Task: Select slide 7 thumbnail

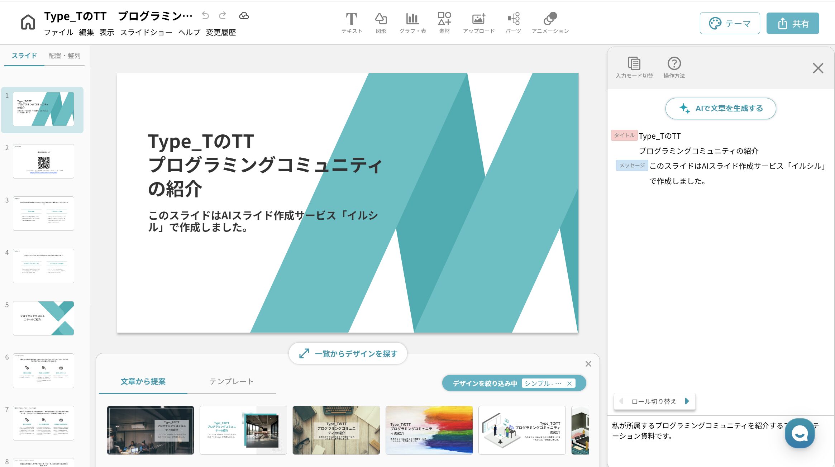Action: [x=43, y=423]
